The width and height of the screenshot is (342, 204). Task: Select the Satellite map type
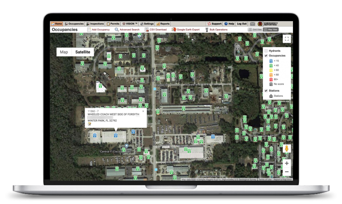click(x=83, y=52)
